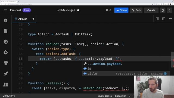Open the GitHub panel icon

6,63
